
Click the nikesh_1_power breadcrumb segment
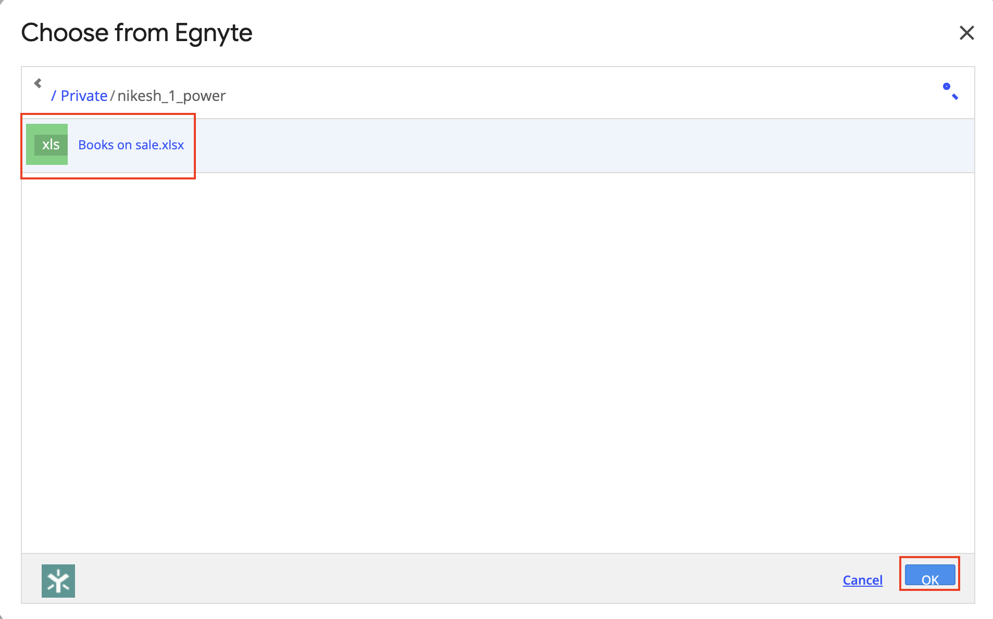click(170, 95)
